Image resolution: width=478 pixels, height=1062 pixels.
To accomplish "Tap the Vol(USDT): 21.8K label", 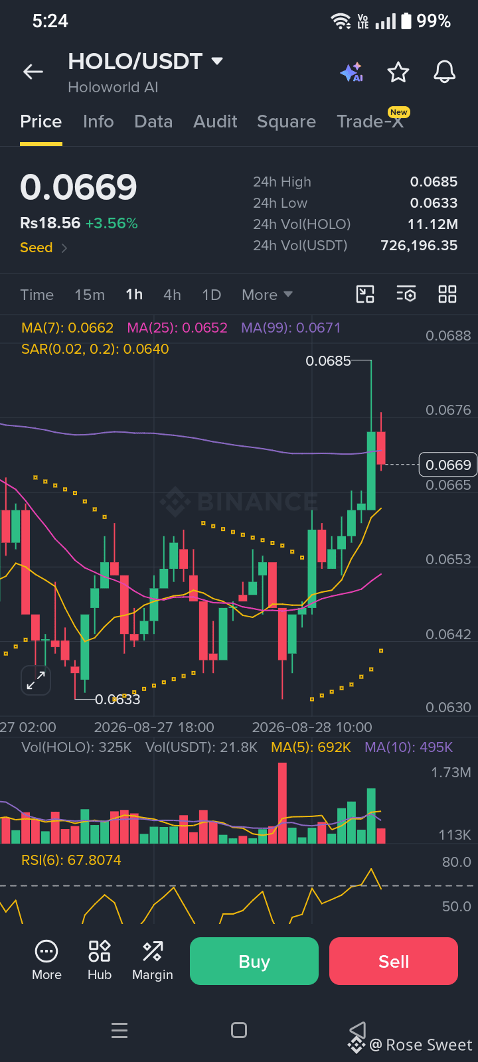I will point(201,747).
